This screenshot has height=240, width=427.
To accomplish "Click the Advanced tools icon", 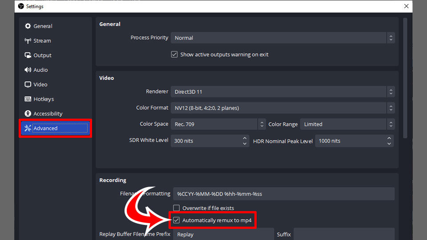I will (28, 128).
